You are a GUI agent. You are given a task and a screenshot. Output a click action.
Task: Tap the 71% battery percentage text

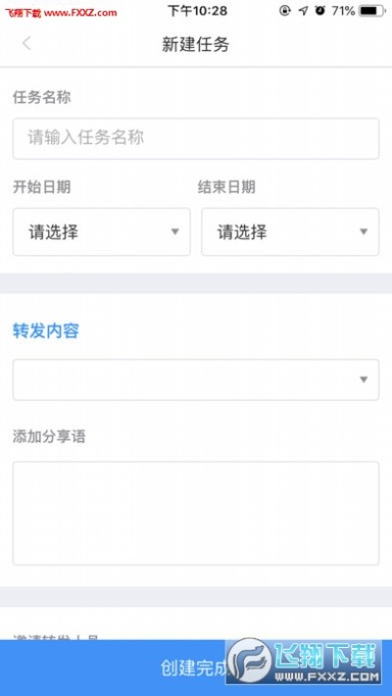(343, 11)
